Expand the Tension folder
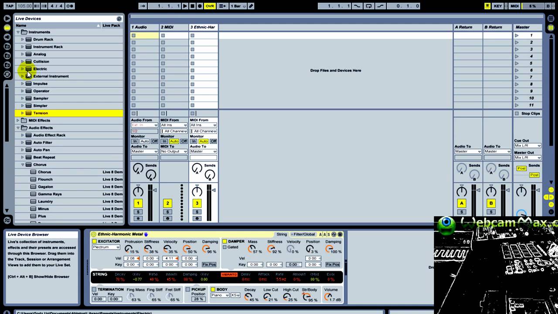The image size is (558, 314). click(x=22, y=113)
